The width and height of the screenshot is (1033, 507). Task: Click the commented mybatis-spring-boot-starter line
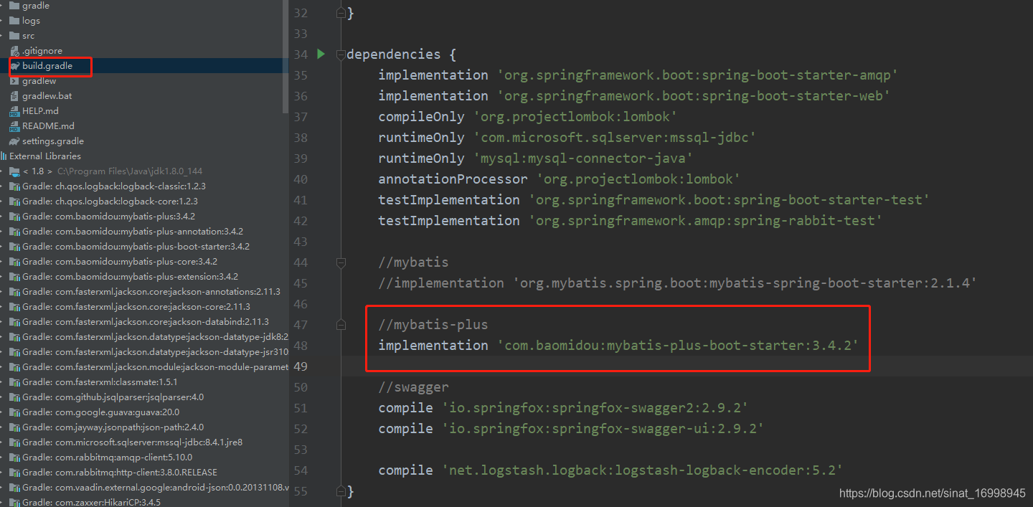click(678, 283)
